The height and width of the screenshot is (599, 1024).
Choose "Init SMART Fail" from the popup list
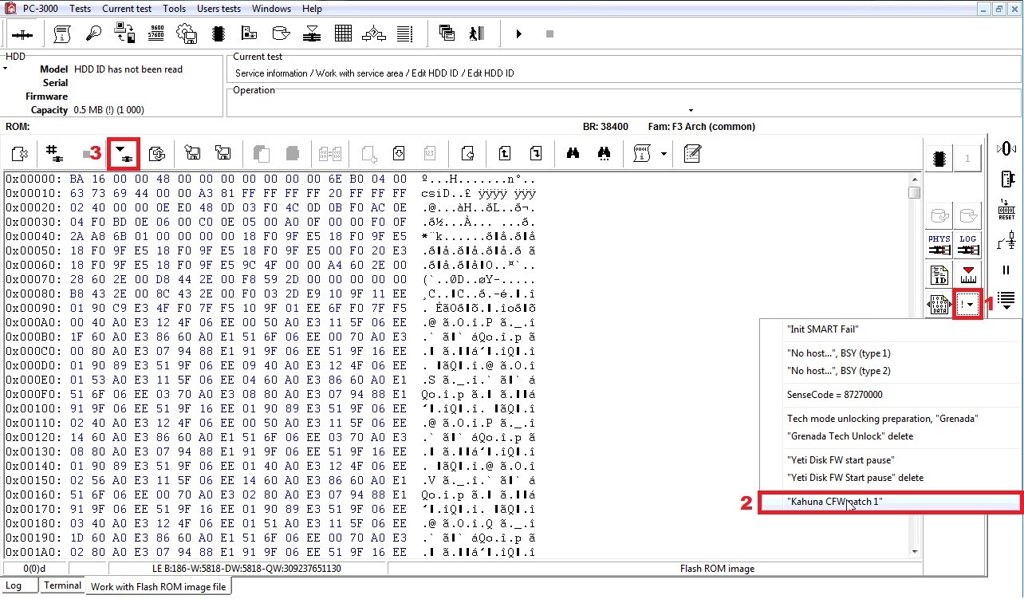pos(822,329)
